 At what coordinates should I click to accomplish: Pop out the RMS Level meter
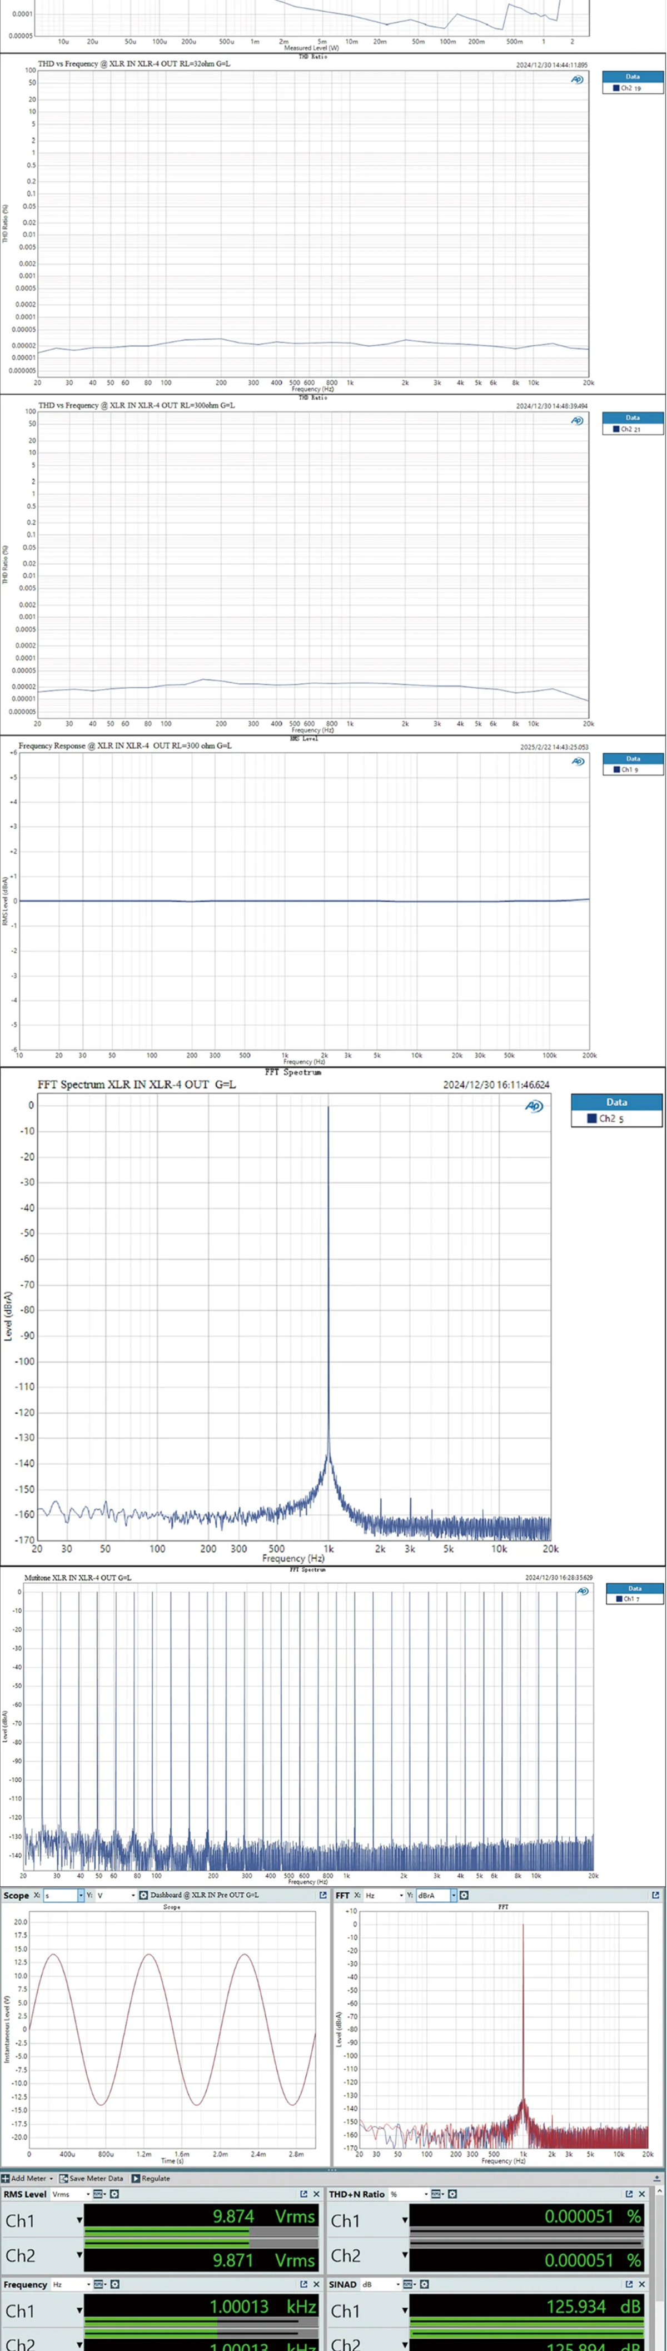[304, 2194]
